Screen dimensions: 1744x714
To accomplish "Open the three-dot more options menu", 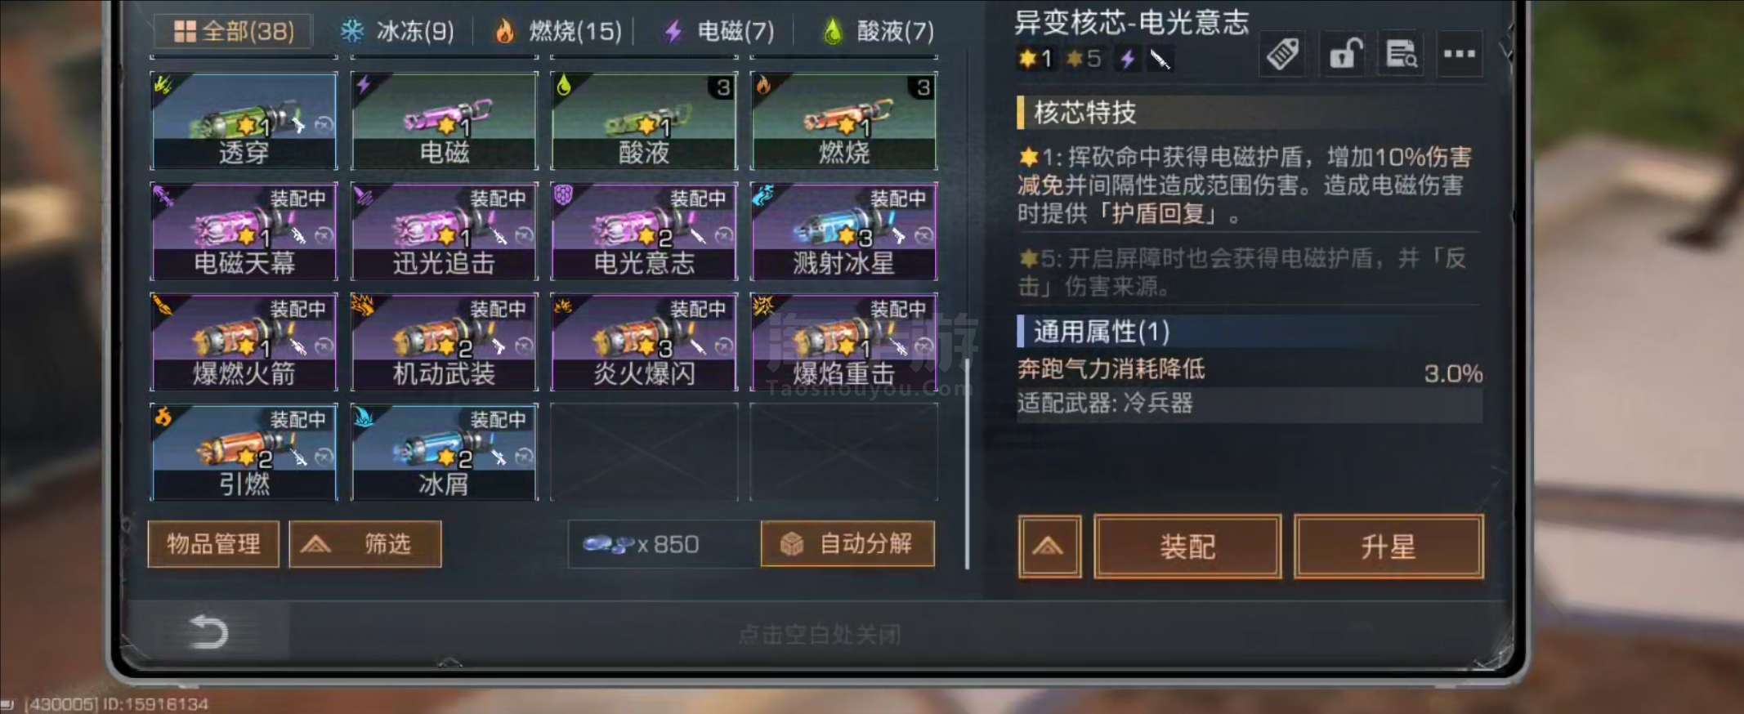I will [x=1460, y=55].
